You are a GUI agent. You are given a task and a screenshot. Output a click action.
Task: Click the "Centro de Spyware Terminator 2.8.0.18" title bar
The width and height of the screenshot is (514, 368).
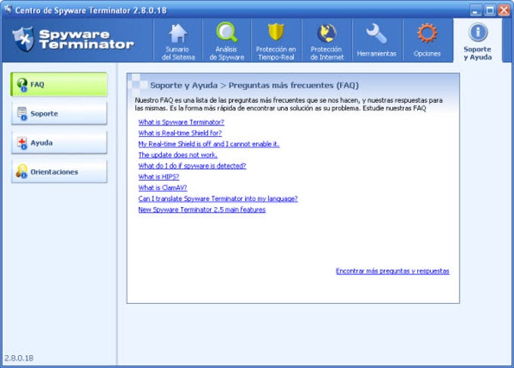point(91,10)
